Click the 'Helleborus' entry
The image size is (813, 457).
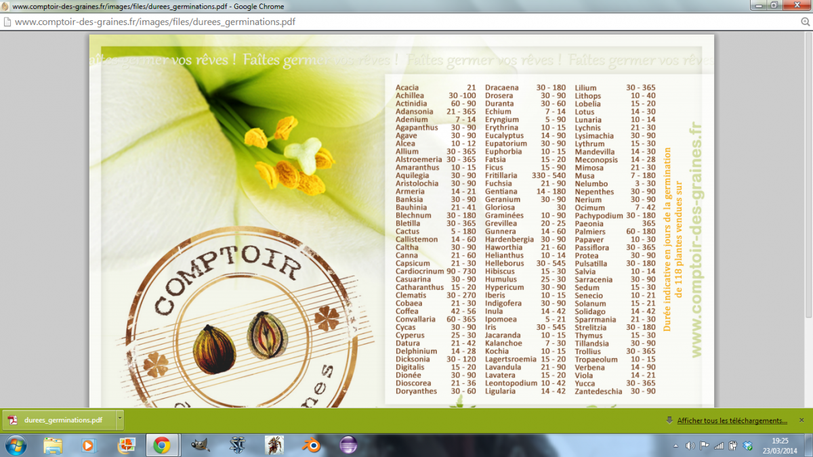[x=504, y=263]
